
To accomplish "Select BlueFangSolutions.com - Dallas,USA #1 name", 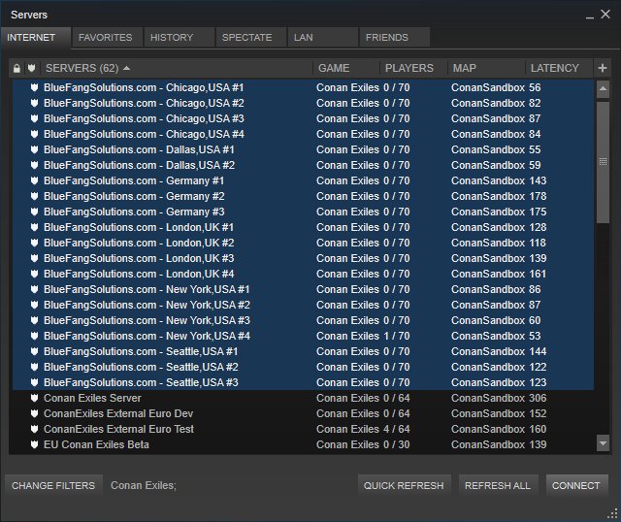I will (x=139, y=149).
